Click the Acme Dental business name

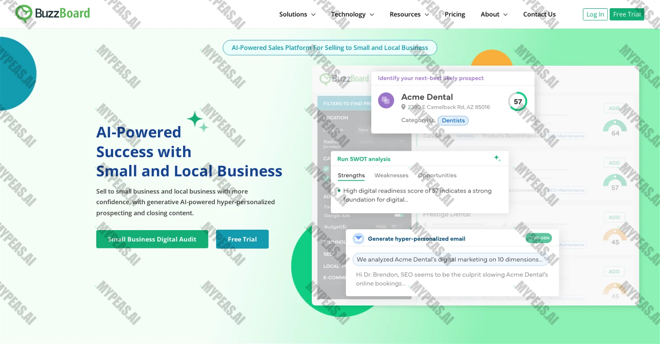[427, 97]
